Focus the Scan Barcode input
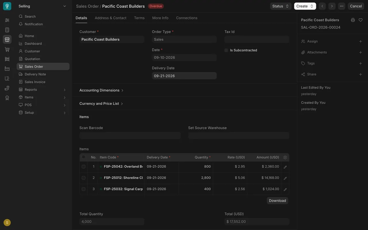This screenshot has width=368, height=230. coord(130,136)
